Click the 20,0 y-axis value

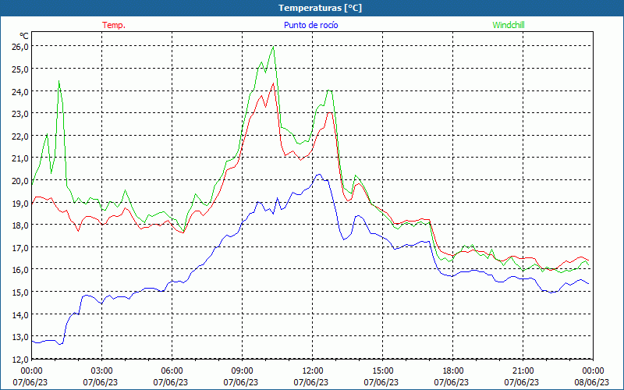[20, 180]
